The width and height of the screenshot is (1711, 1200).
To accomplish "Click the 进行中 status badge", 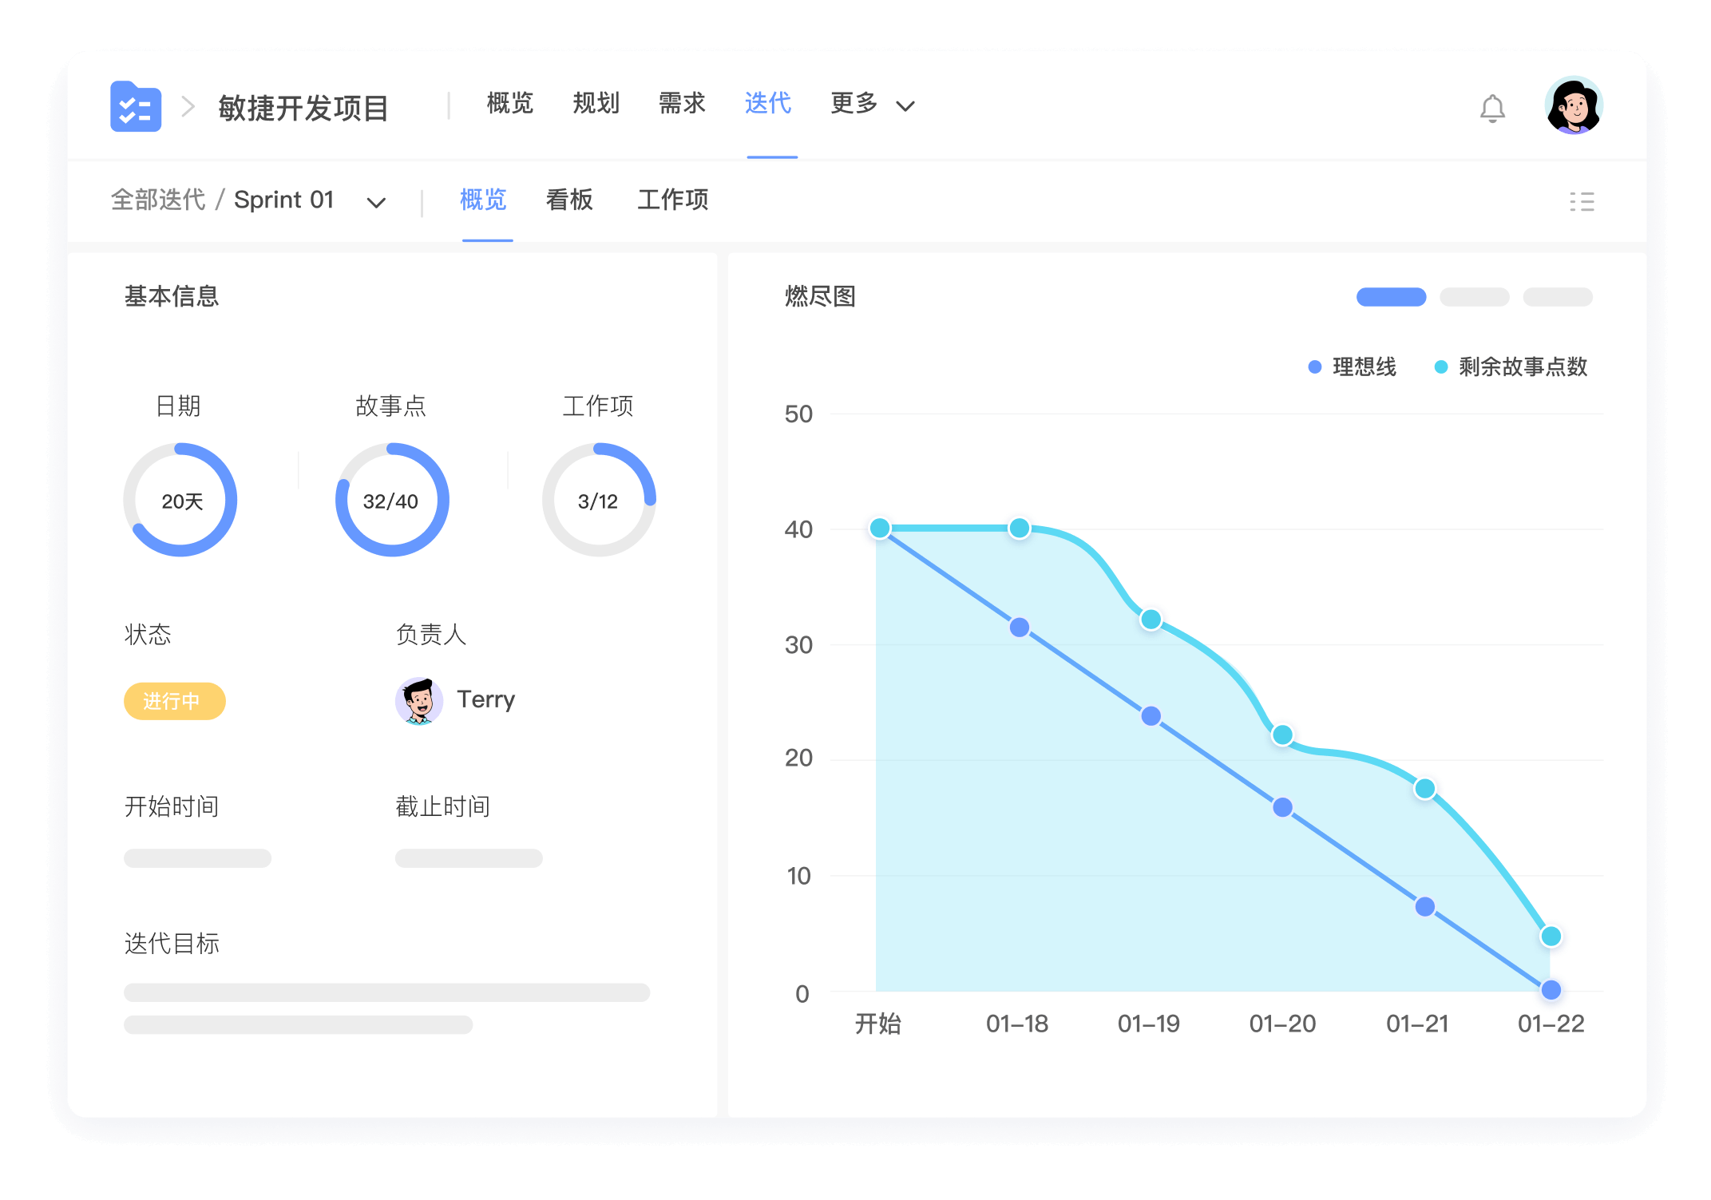I will coord(174,701).
